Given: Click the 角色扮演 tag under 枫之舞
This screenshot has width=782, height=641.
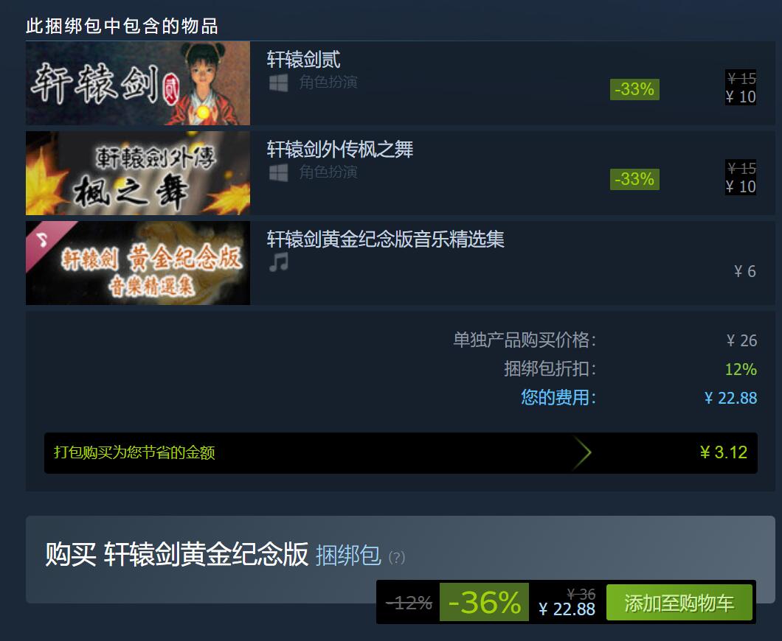Looking at the screenshot, I should [x=328, y=172].
